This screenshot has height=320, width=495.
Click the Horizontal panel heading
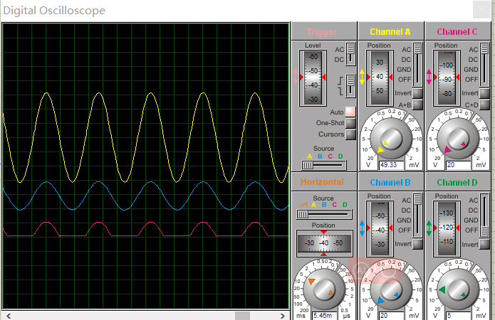pos(322,182)
